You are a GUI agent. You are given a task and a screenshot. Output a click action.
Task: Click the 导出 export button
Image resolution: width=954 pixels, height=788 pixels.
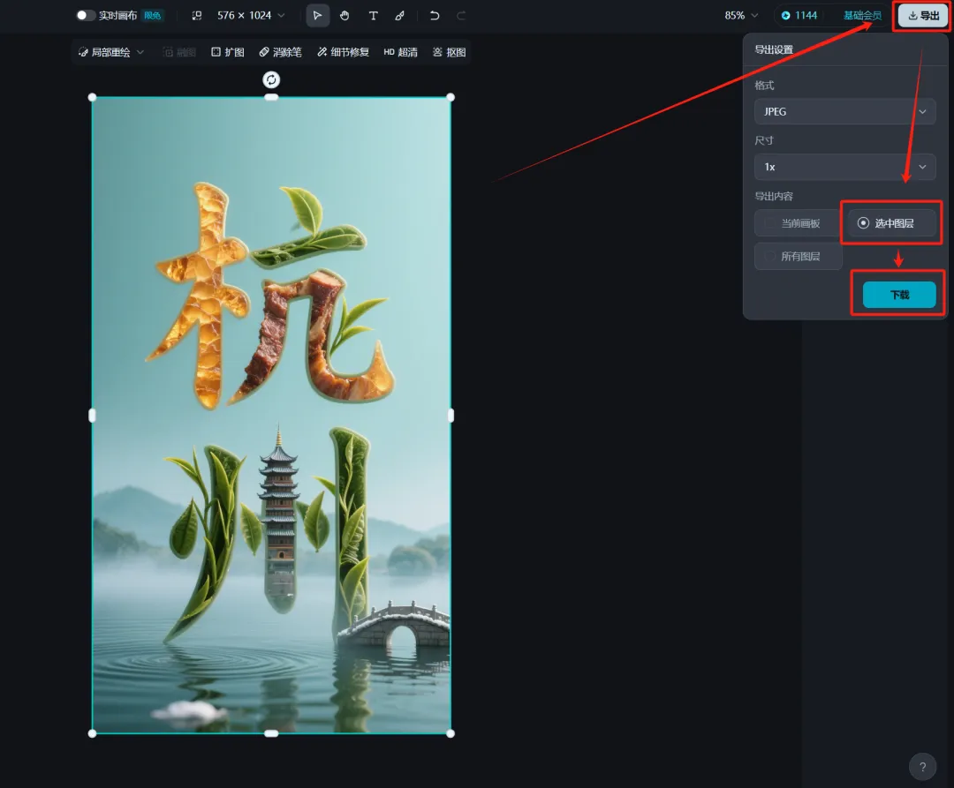coord(923,16)
